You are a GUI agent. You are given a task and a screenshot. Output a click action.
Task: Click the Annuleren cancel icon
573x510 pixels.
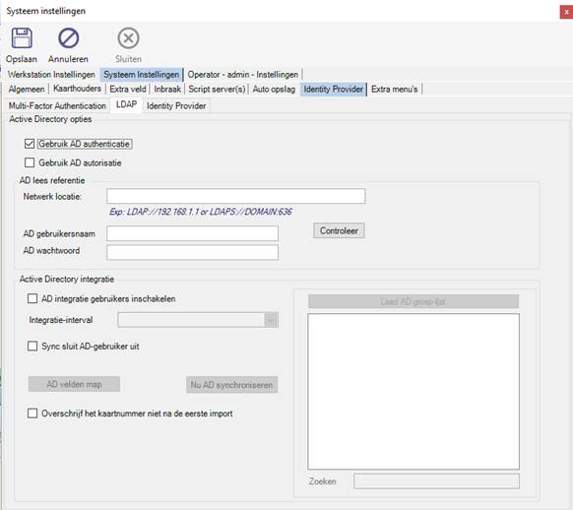[68, 38]
